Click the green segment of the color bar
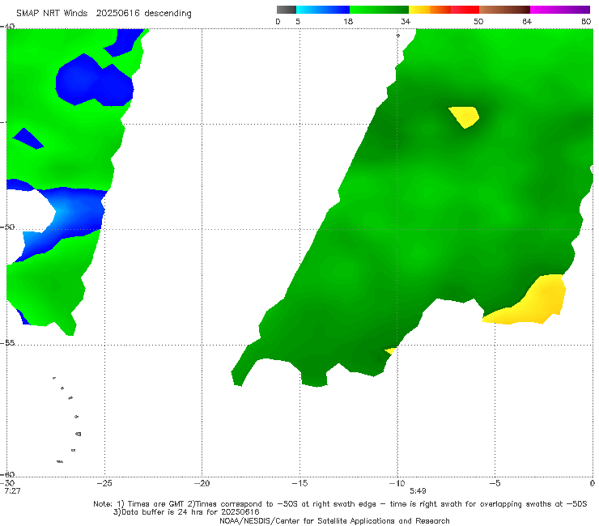This screenshot has height=526, width=599. pyautogui.click(x=379, y=10)
